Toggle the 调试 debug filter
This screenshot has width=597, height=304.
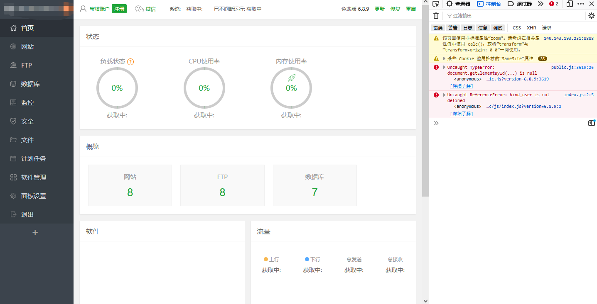click(x=498, y=28)
